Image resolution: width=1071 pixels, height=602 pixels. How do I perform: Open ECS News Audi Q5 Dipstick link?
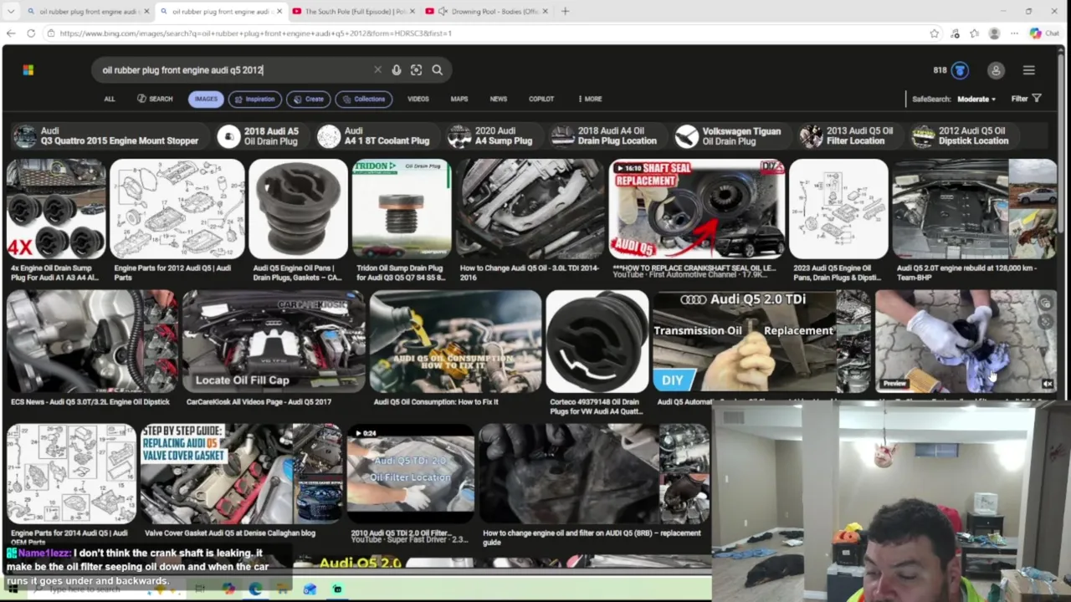(90, 402)
